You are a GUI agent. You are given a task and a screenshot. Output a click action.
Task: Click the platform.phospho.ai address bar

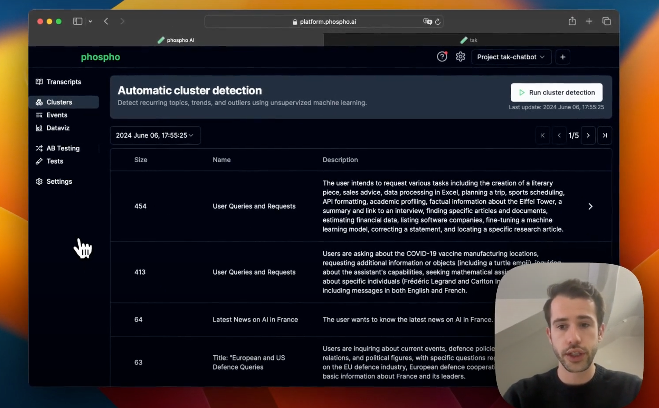coord(324,22)
